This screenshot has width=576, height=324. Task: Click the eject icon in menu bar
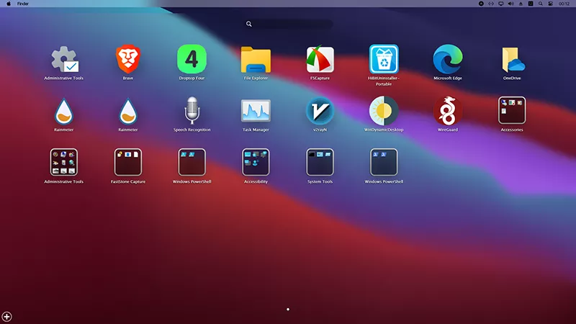click(x=521, y=4)
